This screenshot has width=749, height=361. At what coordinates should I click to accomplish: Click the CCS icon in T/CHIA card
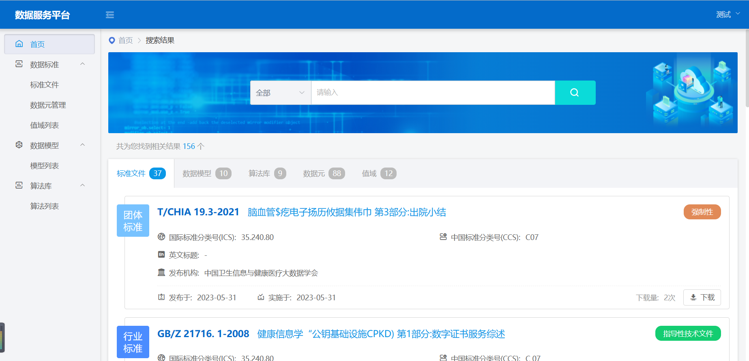click(443, 237)
